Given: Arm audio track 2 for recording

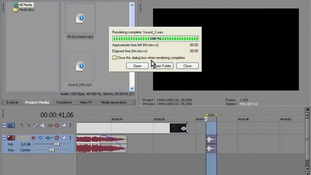Looking at the screenshot, I should point(34,138).
